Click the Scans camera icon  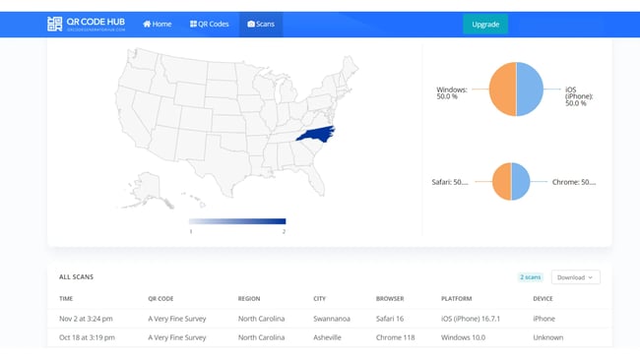(251, 24)
